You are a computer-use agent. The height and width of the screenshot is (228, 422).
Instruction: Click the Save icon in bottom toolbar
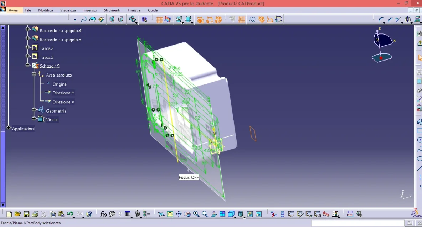point(26,214)
